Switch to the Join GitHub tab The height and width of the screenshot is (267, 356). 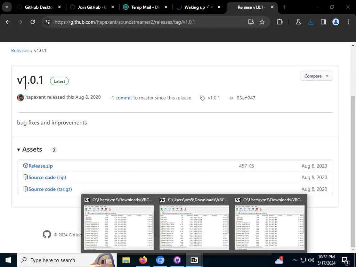92,7
